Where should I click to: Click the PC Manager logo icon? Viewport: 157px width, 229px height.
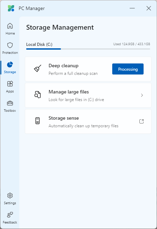(x=11, y=8)
